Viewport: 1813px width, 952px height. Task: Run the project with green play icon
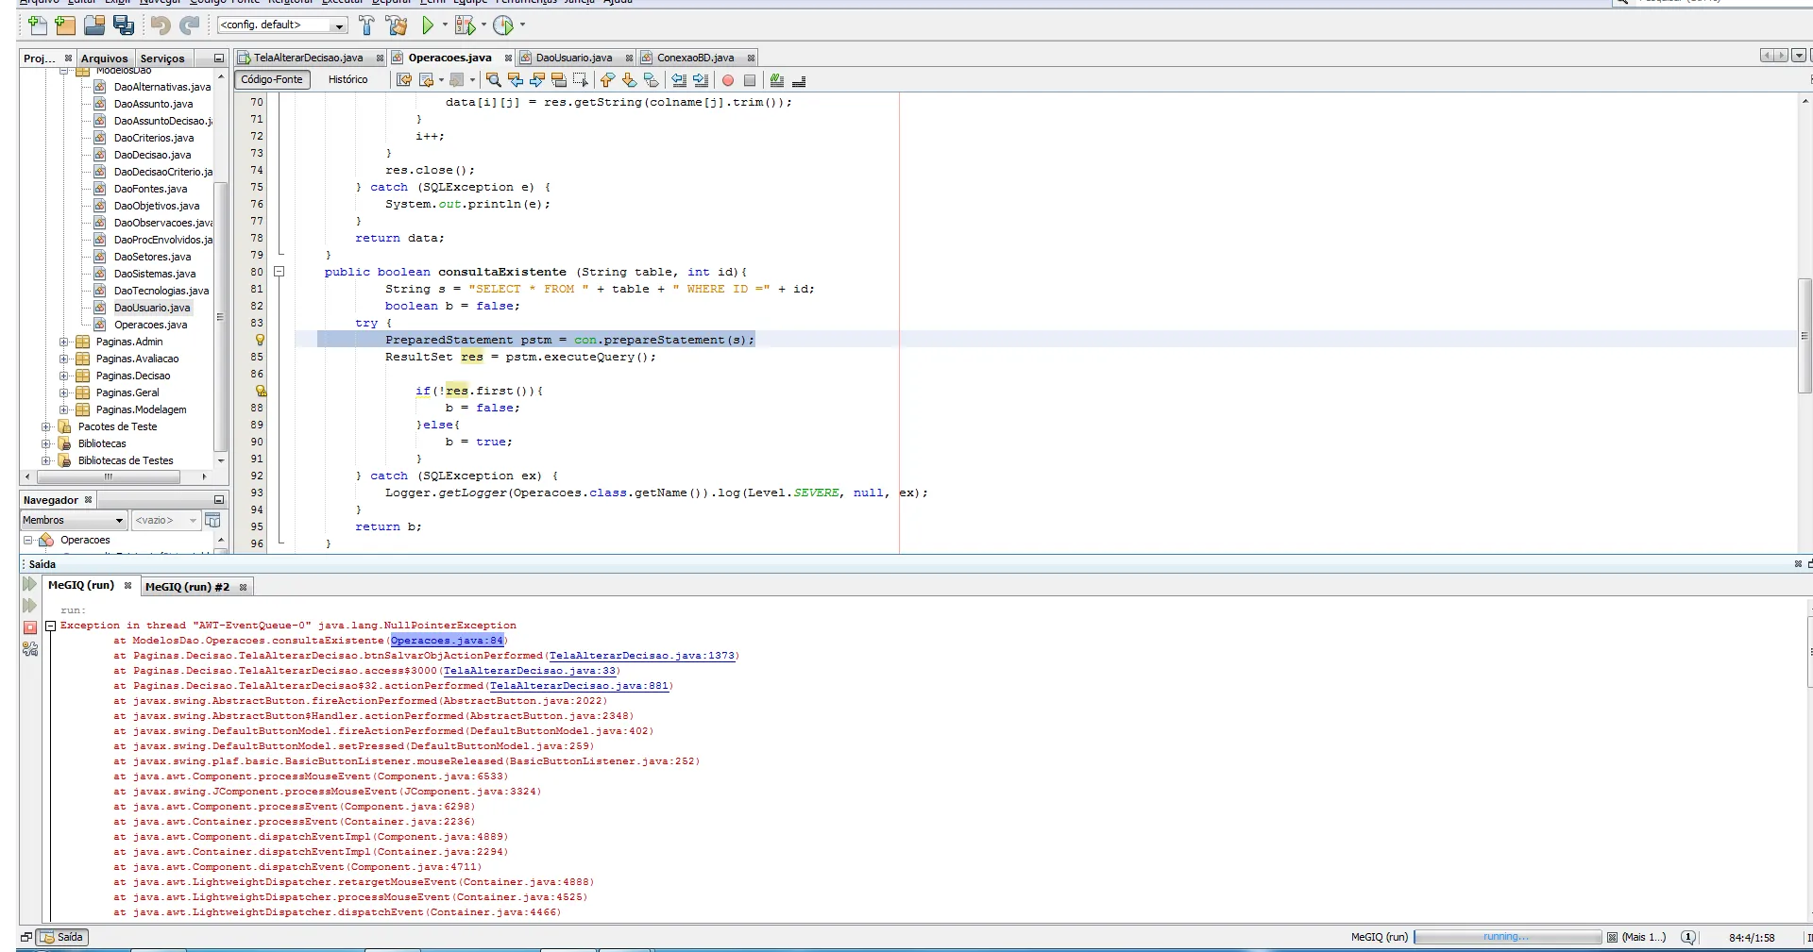point(428,25)
